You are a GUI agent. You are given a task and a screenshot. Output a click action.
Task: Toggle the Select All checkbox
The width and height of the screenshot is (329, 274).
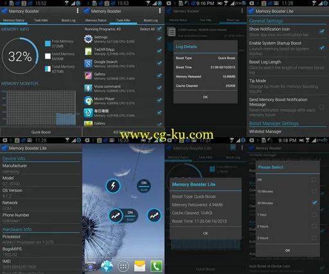[159, 29]
